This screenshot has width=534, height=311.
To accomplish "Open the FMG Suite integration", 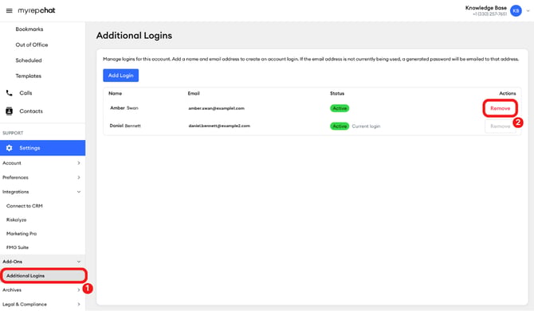I will 18,247.
